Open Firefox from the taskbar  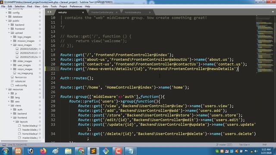(43, 151)
